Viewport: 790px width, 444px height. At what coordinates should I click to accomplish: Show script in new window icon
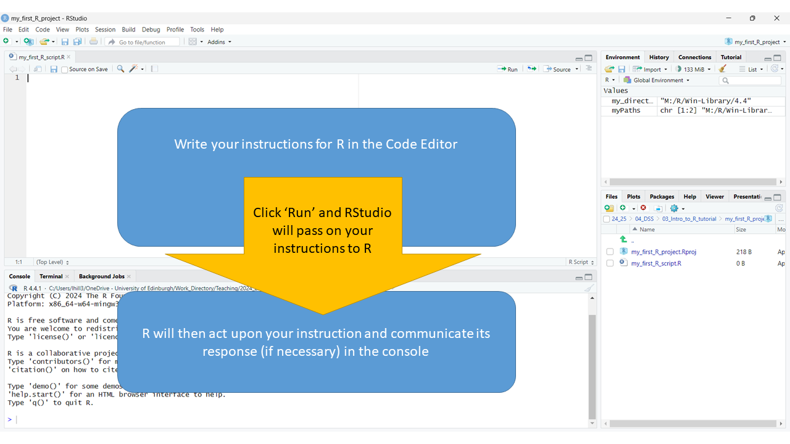(38, 69)
